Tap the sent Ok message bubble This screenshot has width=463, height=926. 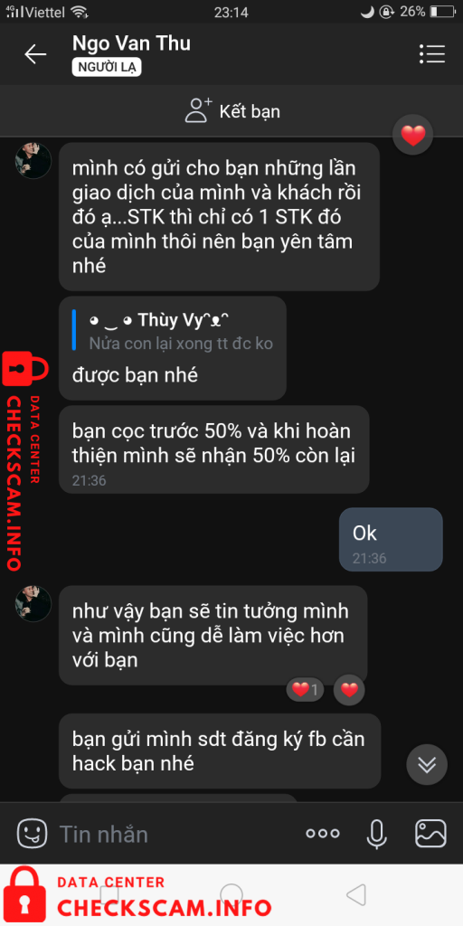coord(391,539)
